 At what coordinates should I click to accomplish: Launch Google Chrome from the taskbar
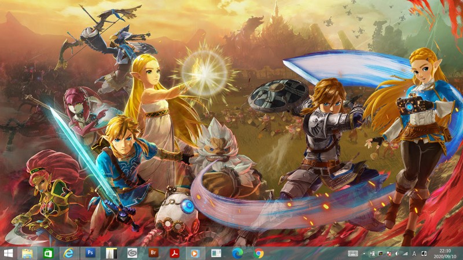[x=259, y=253]
